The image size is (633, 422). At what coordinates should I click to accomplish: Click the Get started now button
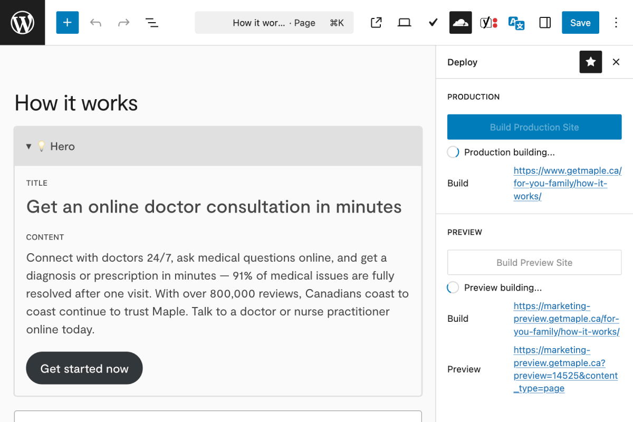pyautogui.click(x=84, y=368)
